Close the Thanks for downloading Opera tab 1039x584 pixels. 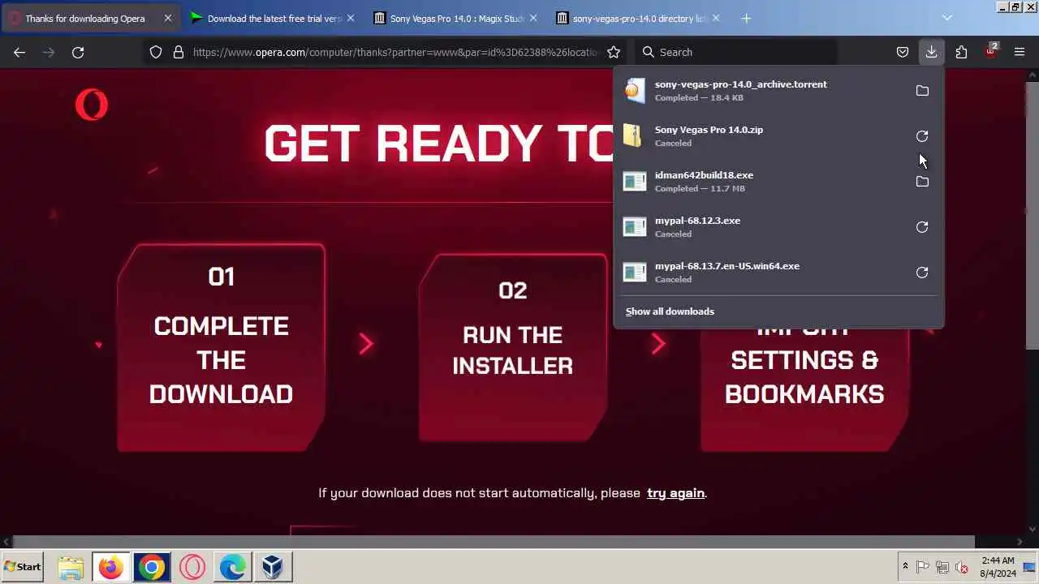(168, 18)
